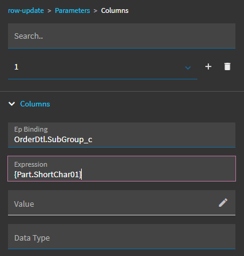The width and height of the screenshot is (244, 256).
Task: Select the OrderDtl.SubGroup_c binding text
Action: tap(53, 140)
